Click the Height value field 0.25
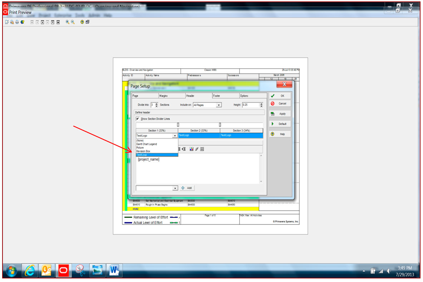The height and width of the screenshot is (282, 423). point(251,105)
